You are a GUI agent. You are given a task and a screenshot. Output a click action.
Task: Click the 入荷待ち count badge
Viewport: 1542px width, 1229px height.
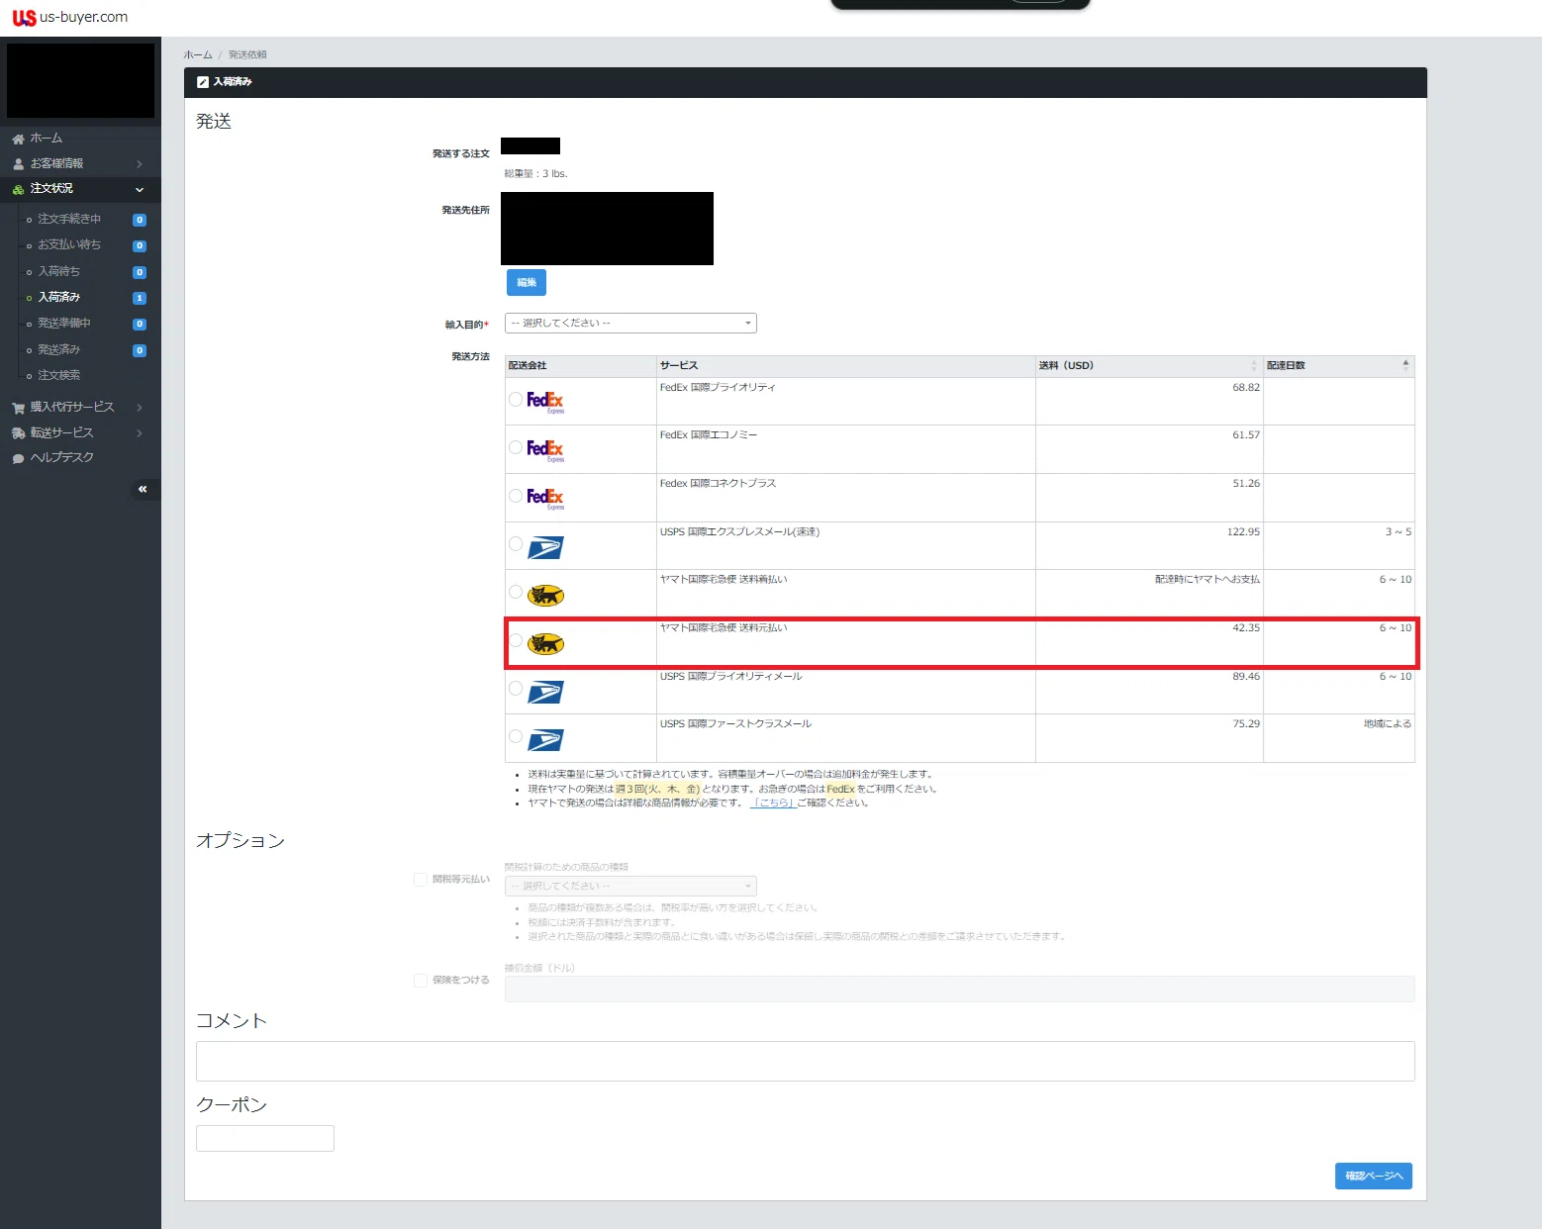tap(140, 272)
